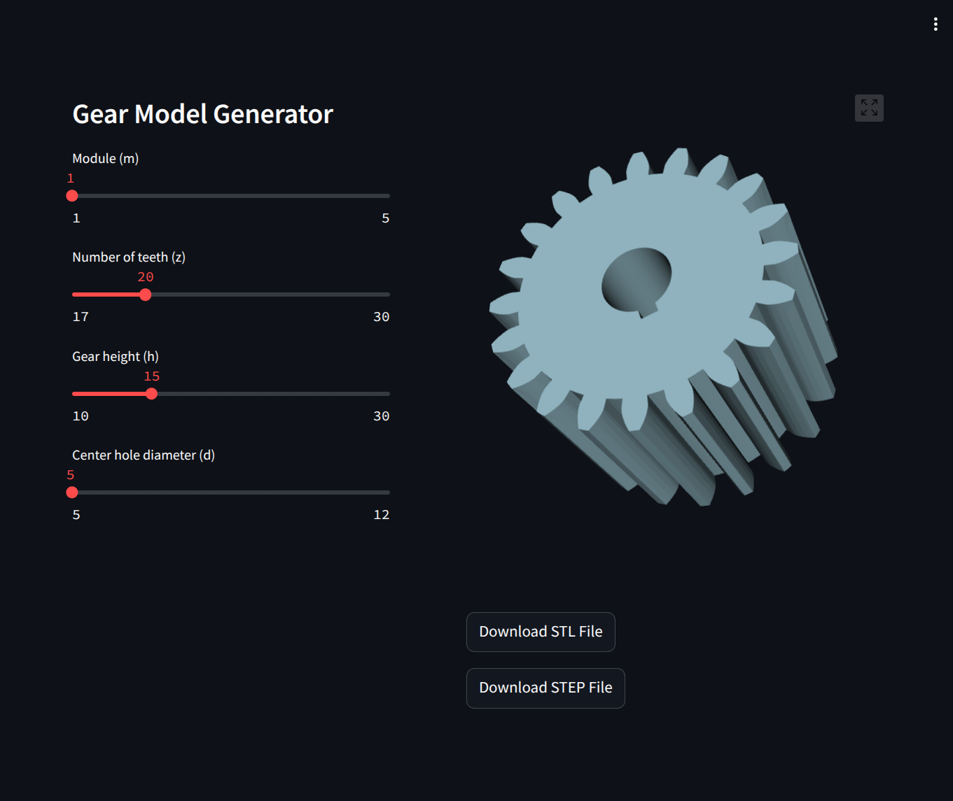
Task: Click the Module (m) slider handle
Action: (x=72, y=196)
